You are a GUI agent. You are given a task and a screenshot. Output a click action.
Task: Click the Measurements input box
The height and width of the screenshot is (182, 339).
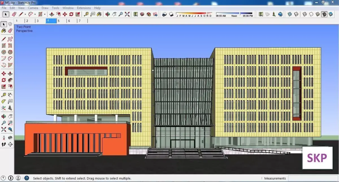click(312, 178)
